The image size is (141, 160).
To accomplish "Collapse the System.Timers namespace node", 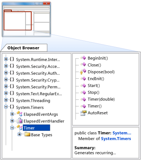I will tap(6, 107).
